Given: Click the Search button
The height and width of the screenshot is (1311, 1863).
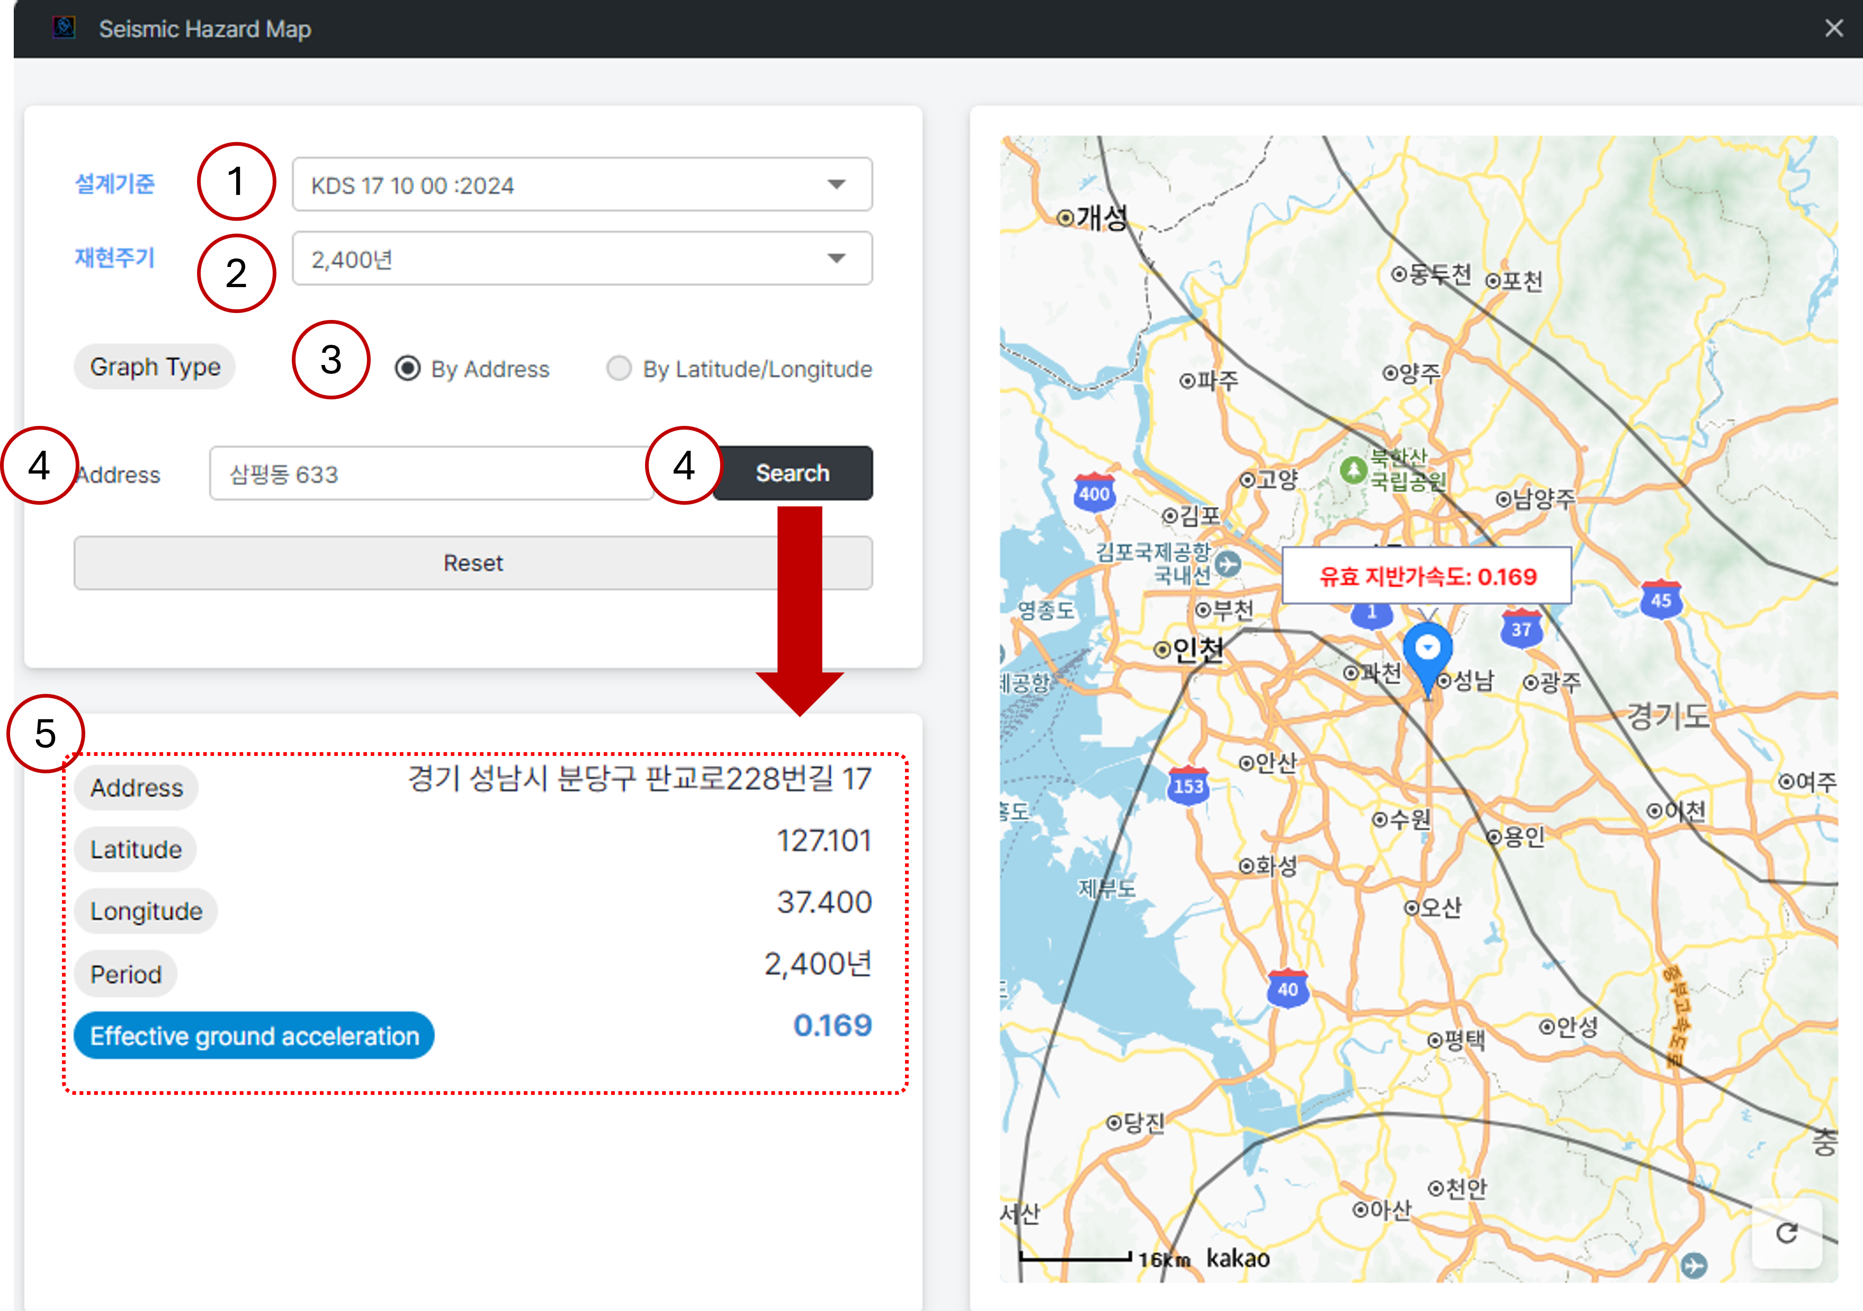Looking at the screenshot, I should [793, 472].
